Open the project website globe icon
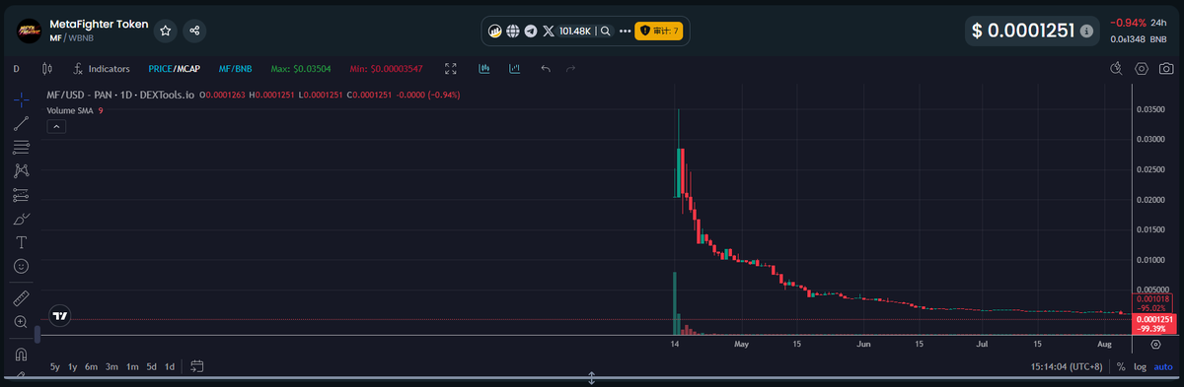Viewport: 1184px width, 387px height. click(513, 32)
